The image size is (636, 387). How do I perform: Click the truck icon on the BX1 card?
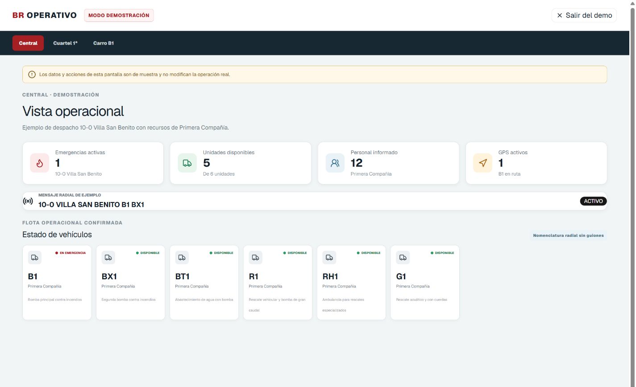(x=108, y=257)
